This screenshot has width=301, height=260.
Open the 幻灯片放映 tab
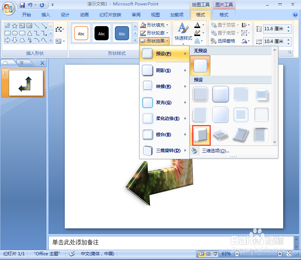[110, 15]
